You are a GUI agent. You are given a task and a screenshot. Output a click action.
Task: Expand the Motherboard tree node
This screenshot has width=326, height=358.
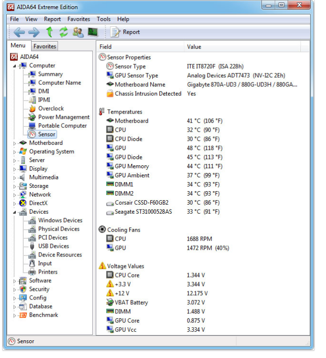[14, 143]
